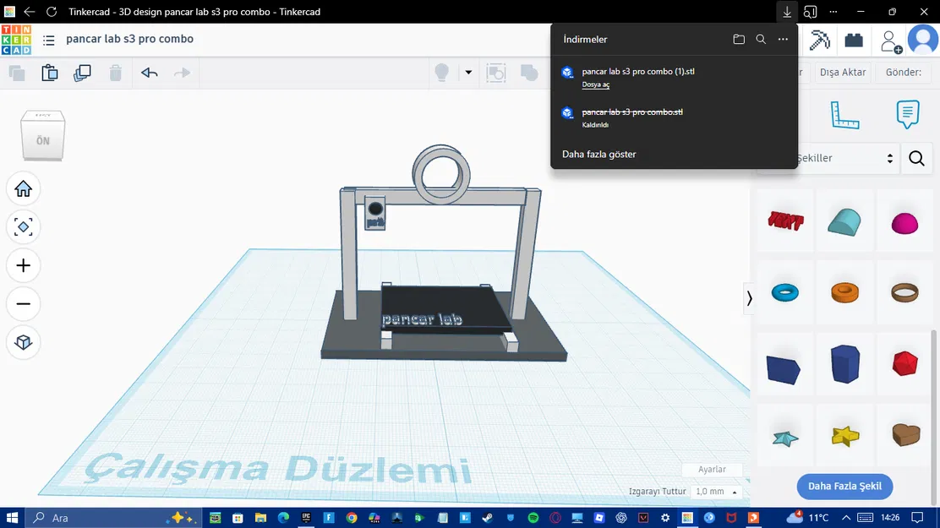Click the Duplicate toolbar icon
940x528 pixels.
pyautogui.click(x=82, y=73)
